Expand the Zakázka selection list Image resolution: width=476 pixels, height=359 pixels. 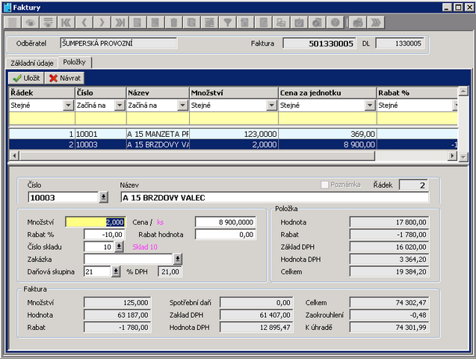[177, 260]
